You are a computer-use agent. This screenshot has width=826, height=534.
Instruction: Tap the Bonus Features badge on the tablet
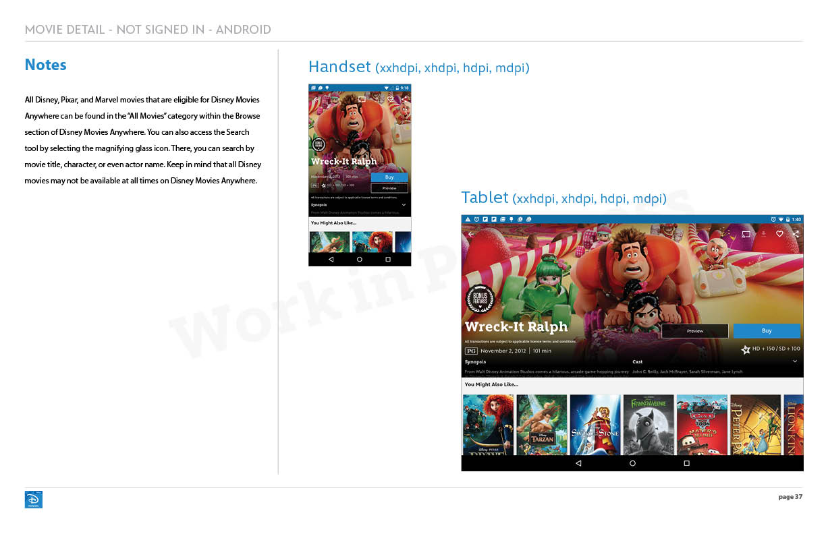pyautogui.click(x=480, y=300)
